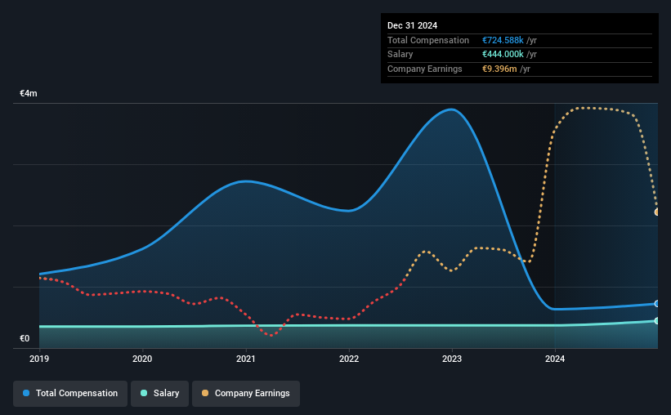Click the €724.588k total compensation value
This screenshot has height=415, width=671.
pyautogui.click(x=503, y=40)
